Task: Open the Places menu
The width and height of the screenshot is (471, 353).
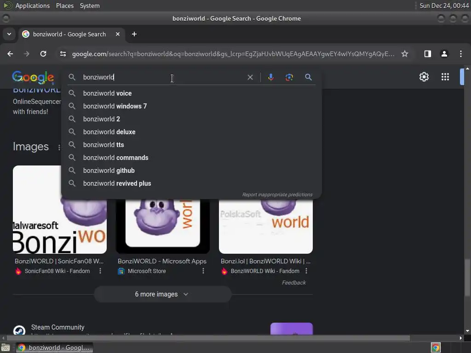Action: [x=64, y=6]
